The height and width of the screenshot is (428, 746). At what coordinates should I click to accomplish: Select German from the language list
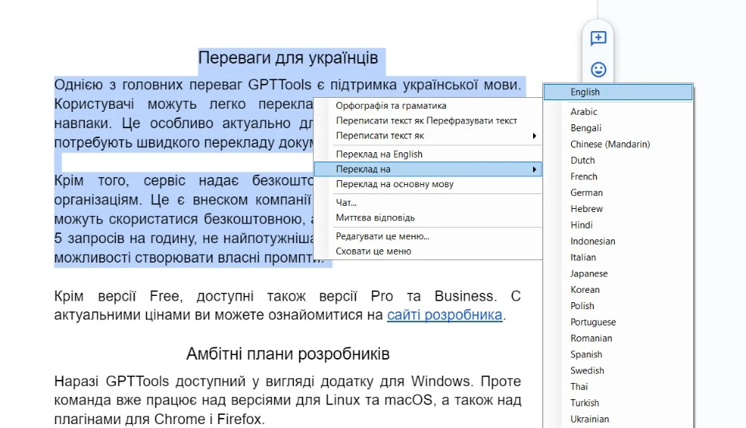[586, 193]
